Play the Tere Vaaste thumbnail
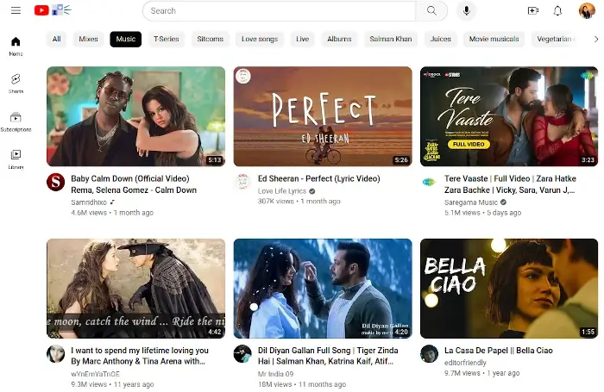The width and height of the screenshot is (604, 392). (509, 116)
